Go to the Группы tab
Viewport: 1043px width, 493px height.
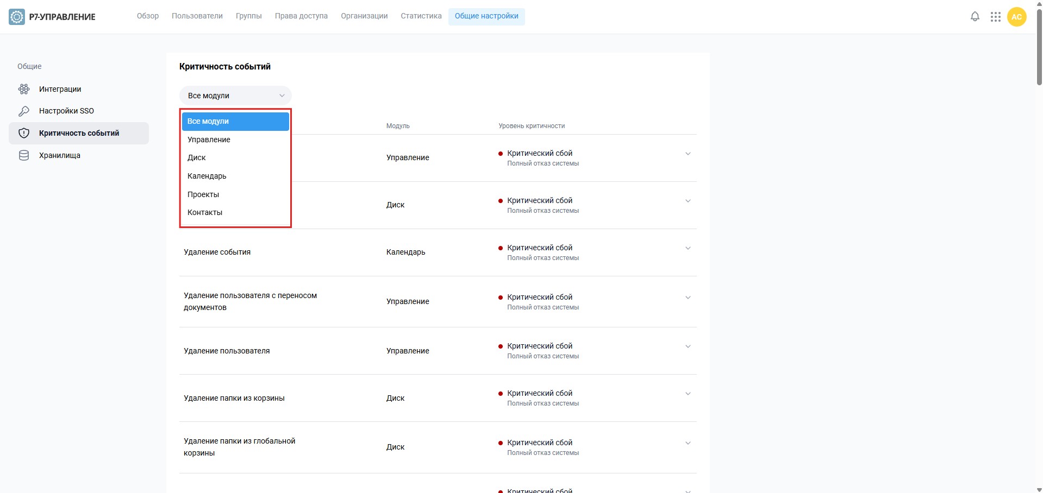point(249,16)
